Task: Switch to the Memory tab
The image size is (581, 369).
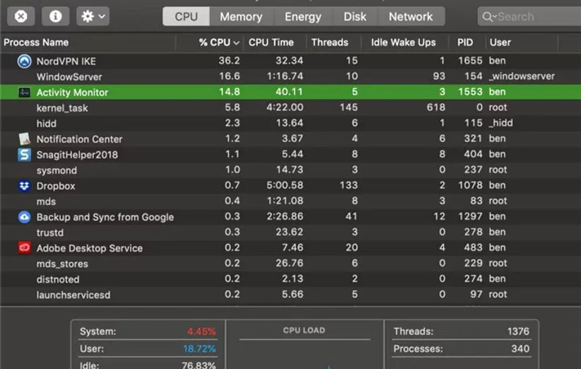Action: coord(240,16)
